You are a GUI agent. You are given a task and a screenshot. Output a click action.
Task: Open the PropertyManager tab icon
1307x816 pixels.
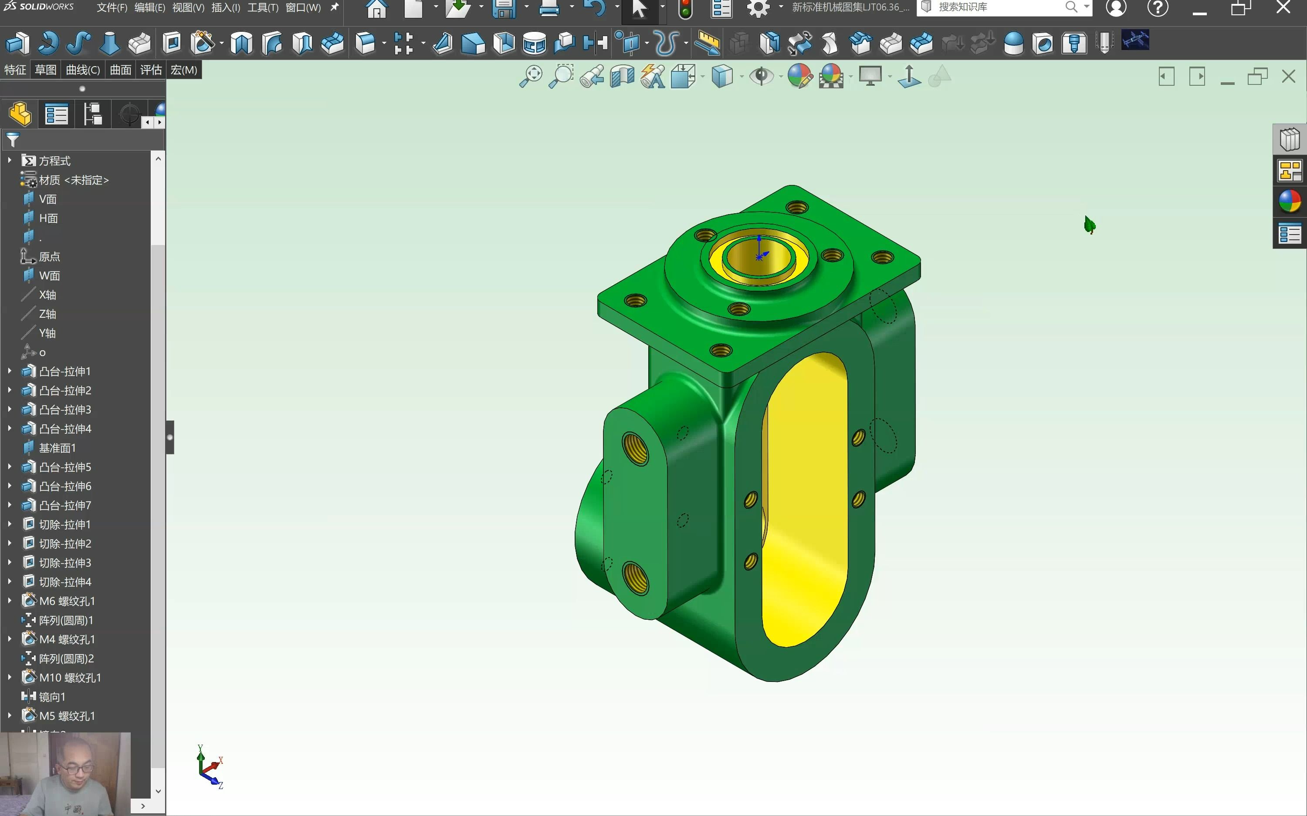56,114
